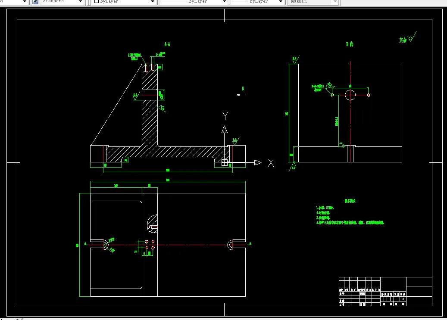Screen dimensions: 447x320
Task: Click the ByLayer color swatch square
Action: pos(97,1)
